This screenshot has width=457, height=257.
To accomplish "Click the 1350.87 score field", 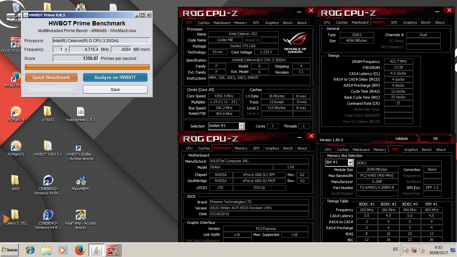I will pos(76,58).
